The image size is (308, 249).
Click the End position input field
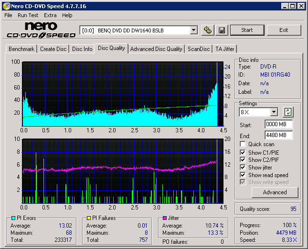click(278, 135)
